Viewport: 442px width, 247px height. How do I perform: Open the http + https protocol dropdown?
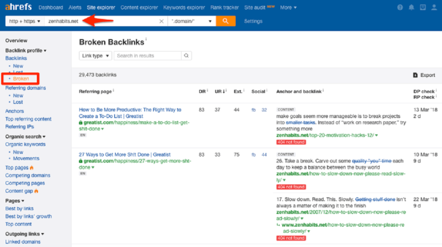click(25, 21)
